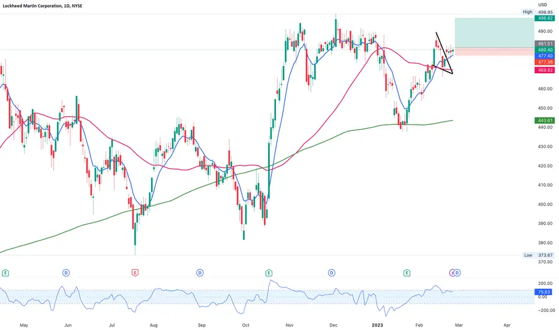
Task: Select the pink 469.82 moving average label
Action: coord(545,70)
